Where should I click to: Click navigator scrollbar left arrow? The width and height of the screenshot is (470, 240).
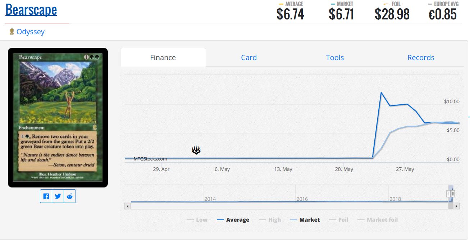pos(127,206)
